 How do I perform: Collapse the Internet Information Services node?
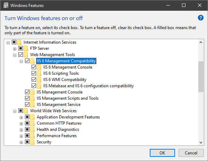tap(8, 43)
